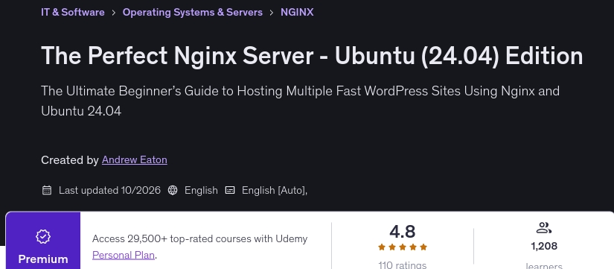The image size is (614, 269).
Task: Open Operating Systems & Servers breadcrumb
Action: (193, 12)
